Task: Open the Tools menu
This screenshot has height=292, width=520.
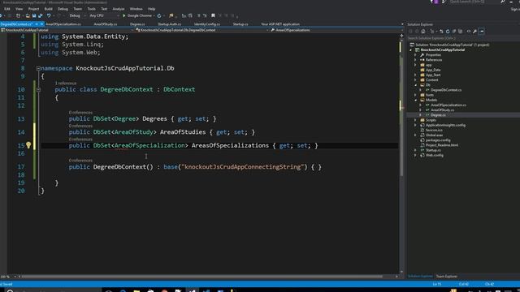Action: (92, 9)
